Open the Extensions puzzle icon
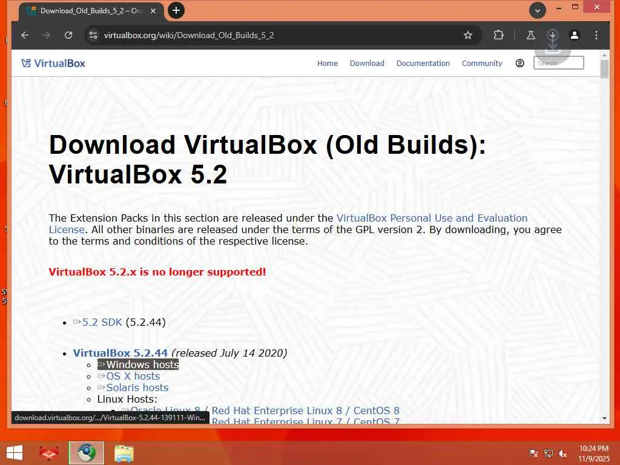This screenshot has width=620, height=465. (x=499, y=35)
